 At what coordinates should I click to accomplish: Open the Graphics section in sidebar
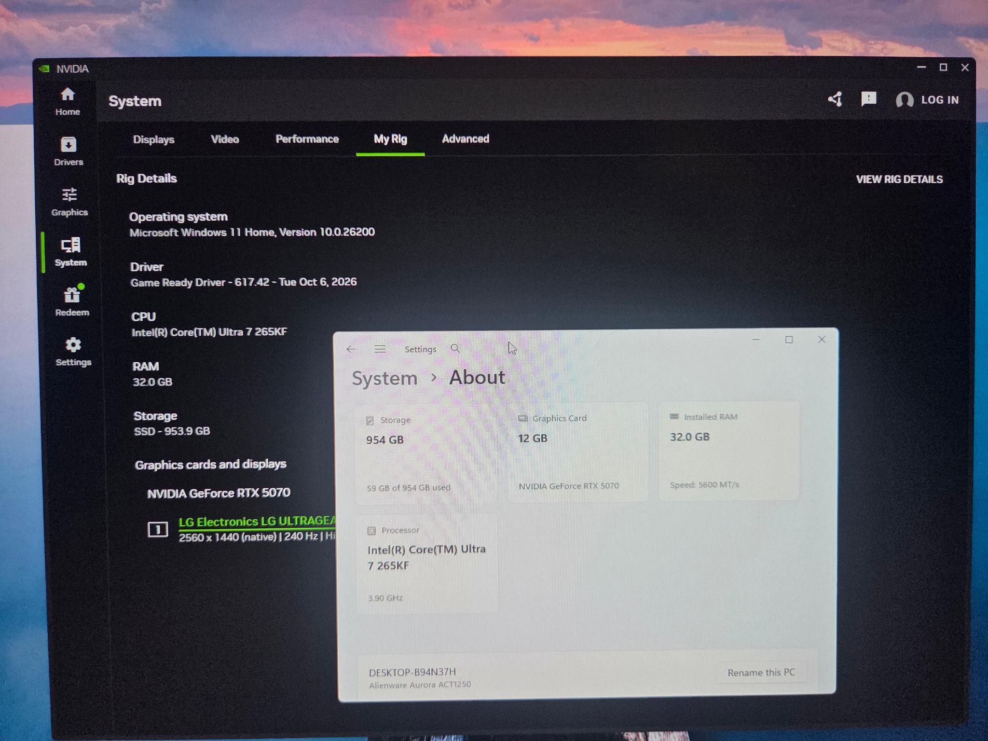pos(69,202)
